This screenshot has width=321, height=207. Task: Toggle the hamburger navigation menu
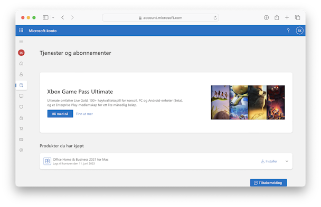[x=21, y=42]
